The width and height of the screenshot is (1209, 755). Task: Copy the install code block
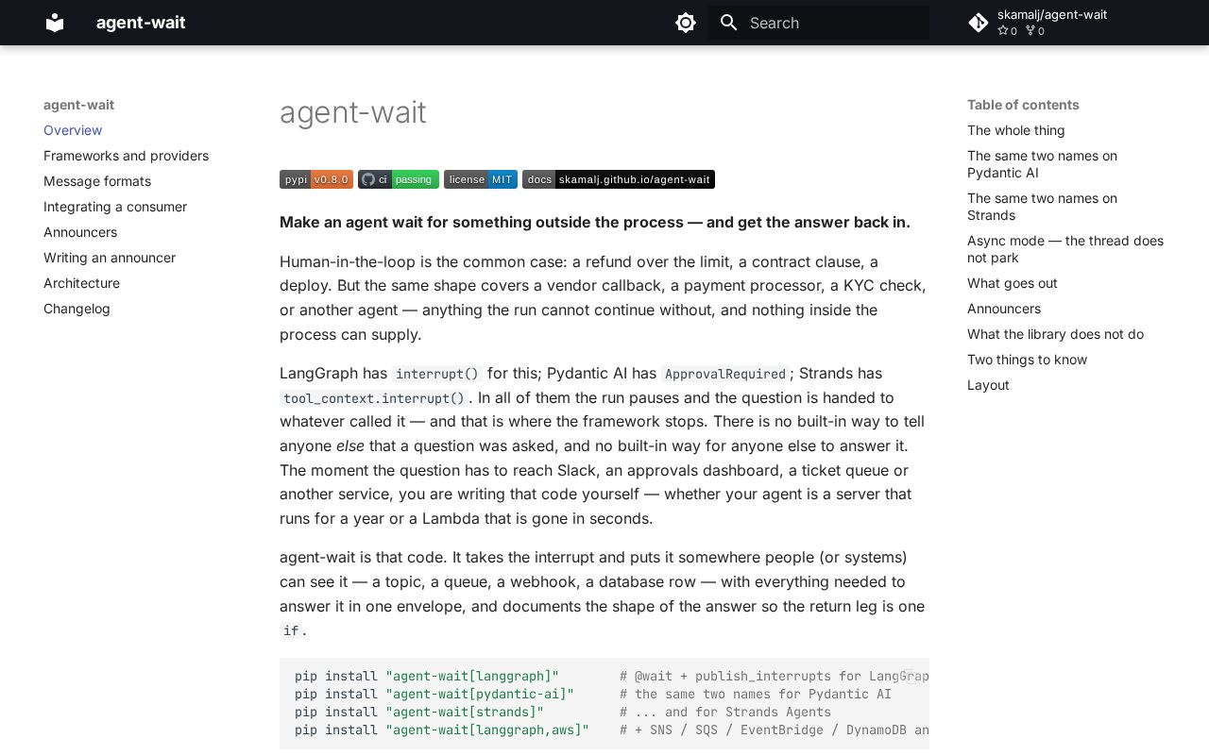click(912, 676)
